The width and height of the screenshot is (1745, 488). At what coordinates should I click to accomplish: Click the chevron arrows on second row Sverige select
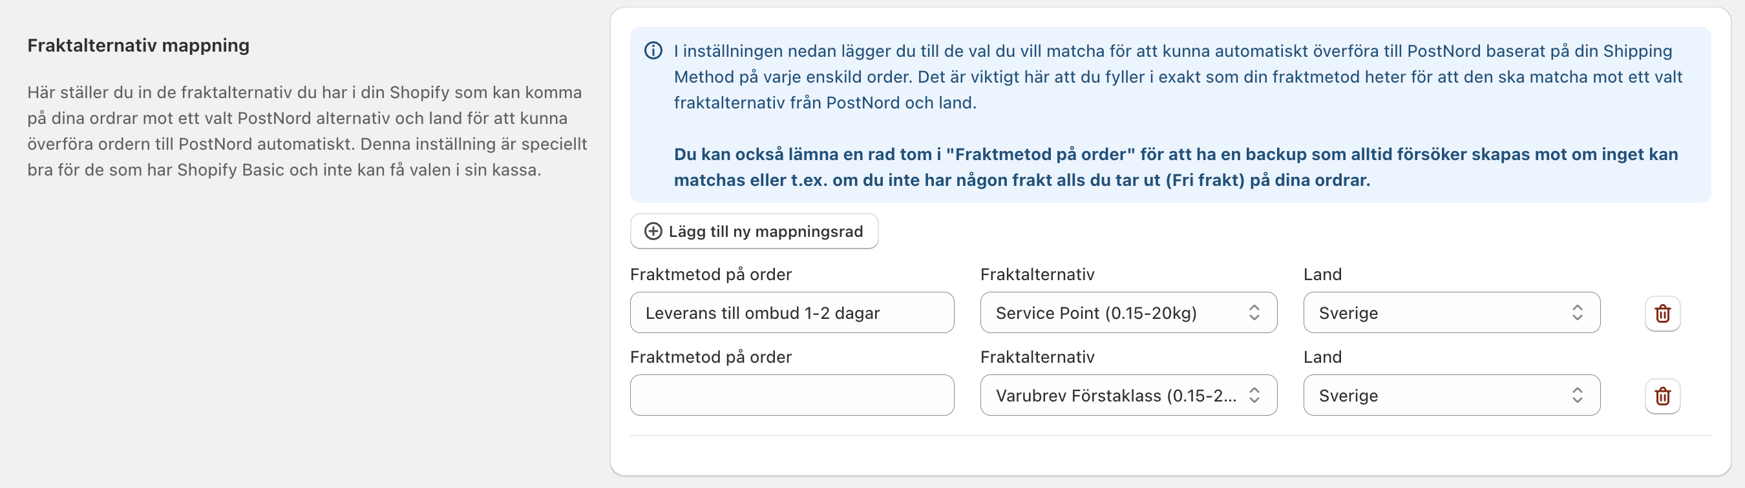[1577, 395]
